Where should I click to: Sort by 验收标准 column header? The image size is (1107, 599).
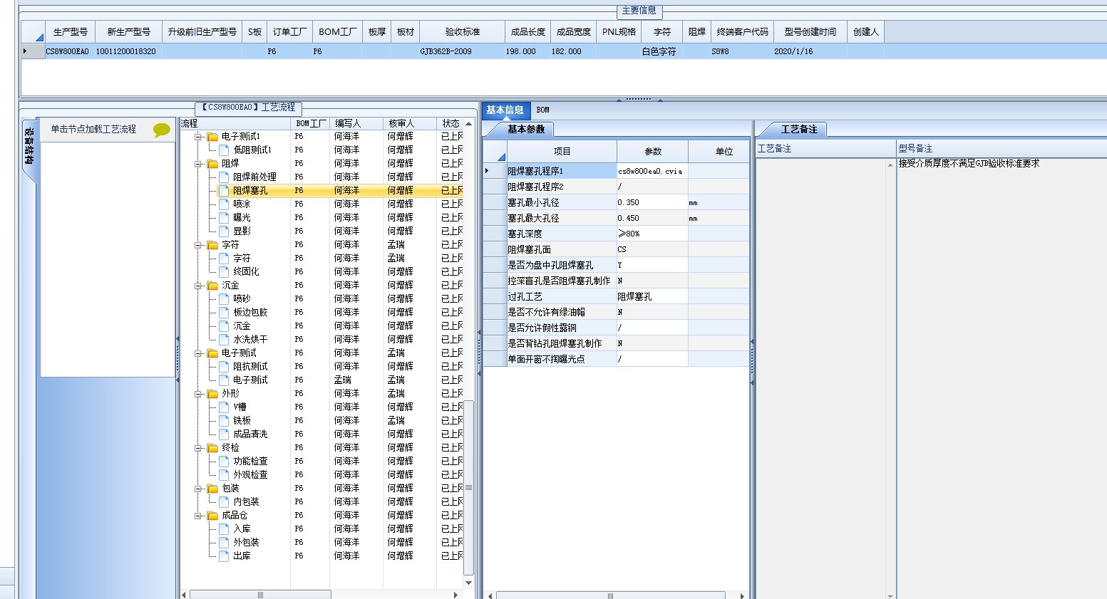point(462,32)
